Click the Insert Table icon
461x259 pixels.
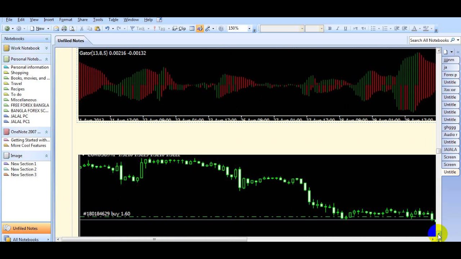tap(192, 28)
